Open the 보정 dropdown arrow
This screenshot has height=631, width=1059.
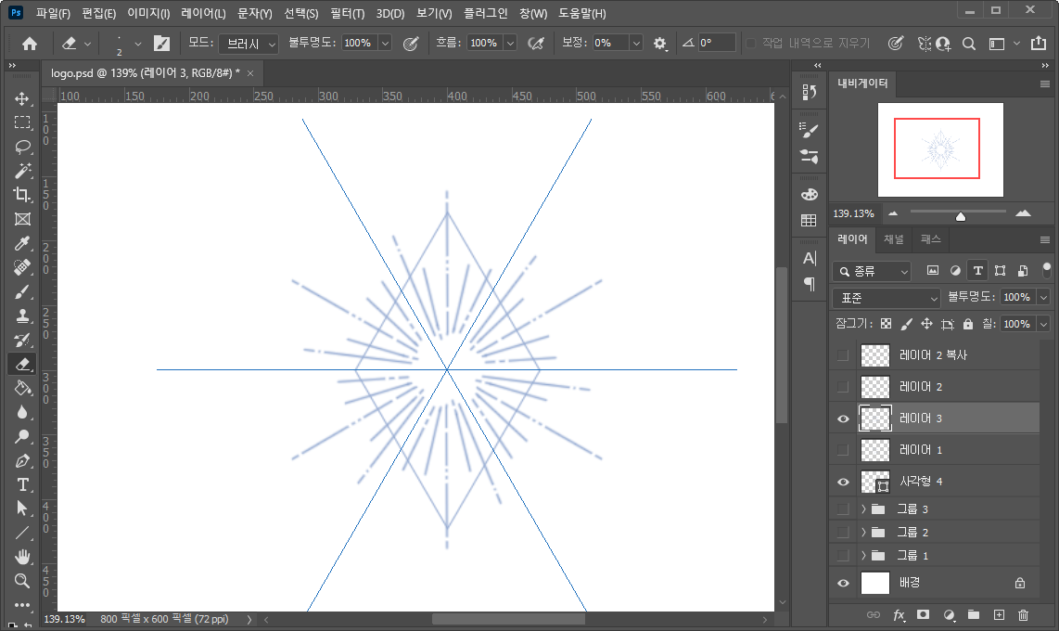636,44
